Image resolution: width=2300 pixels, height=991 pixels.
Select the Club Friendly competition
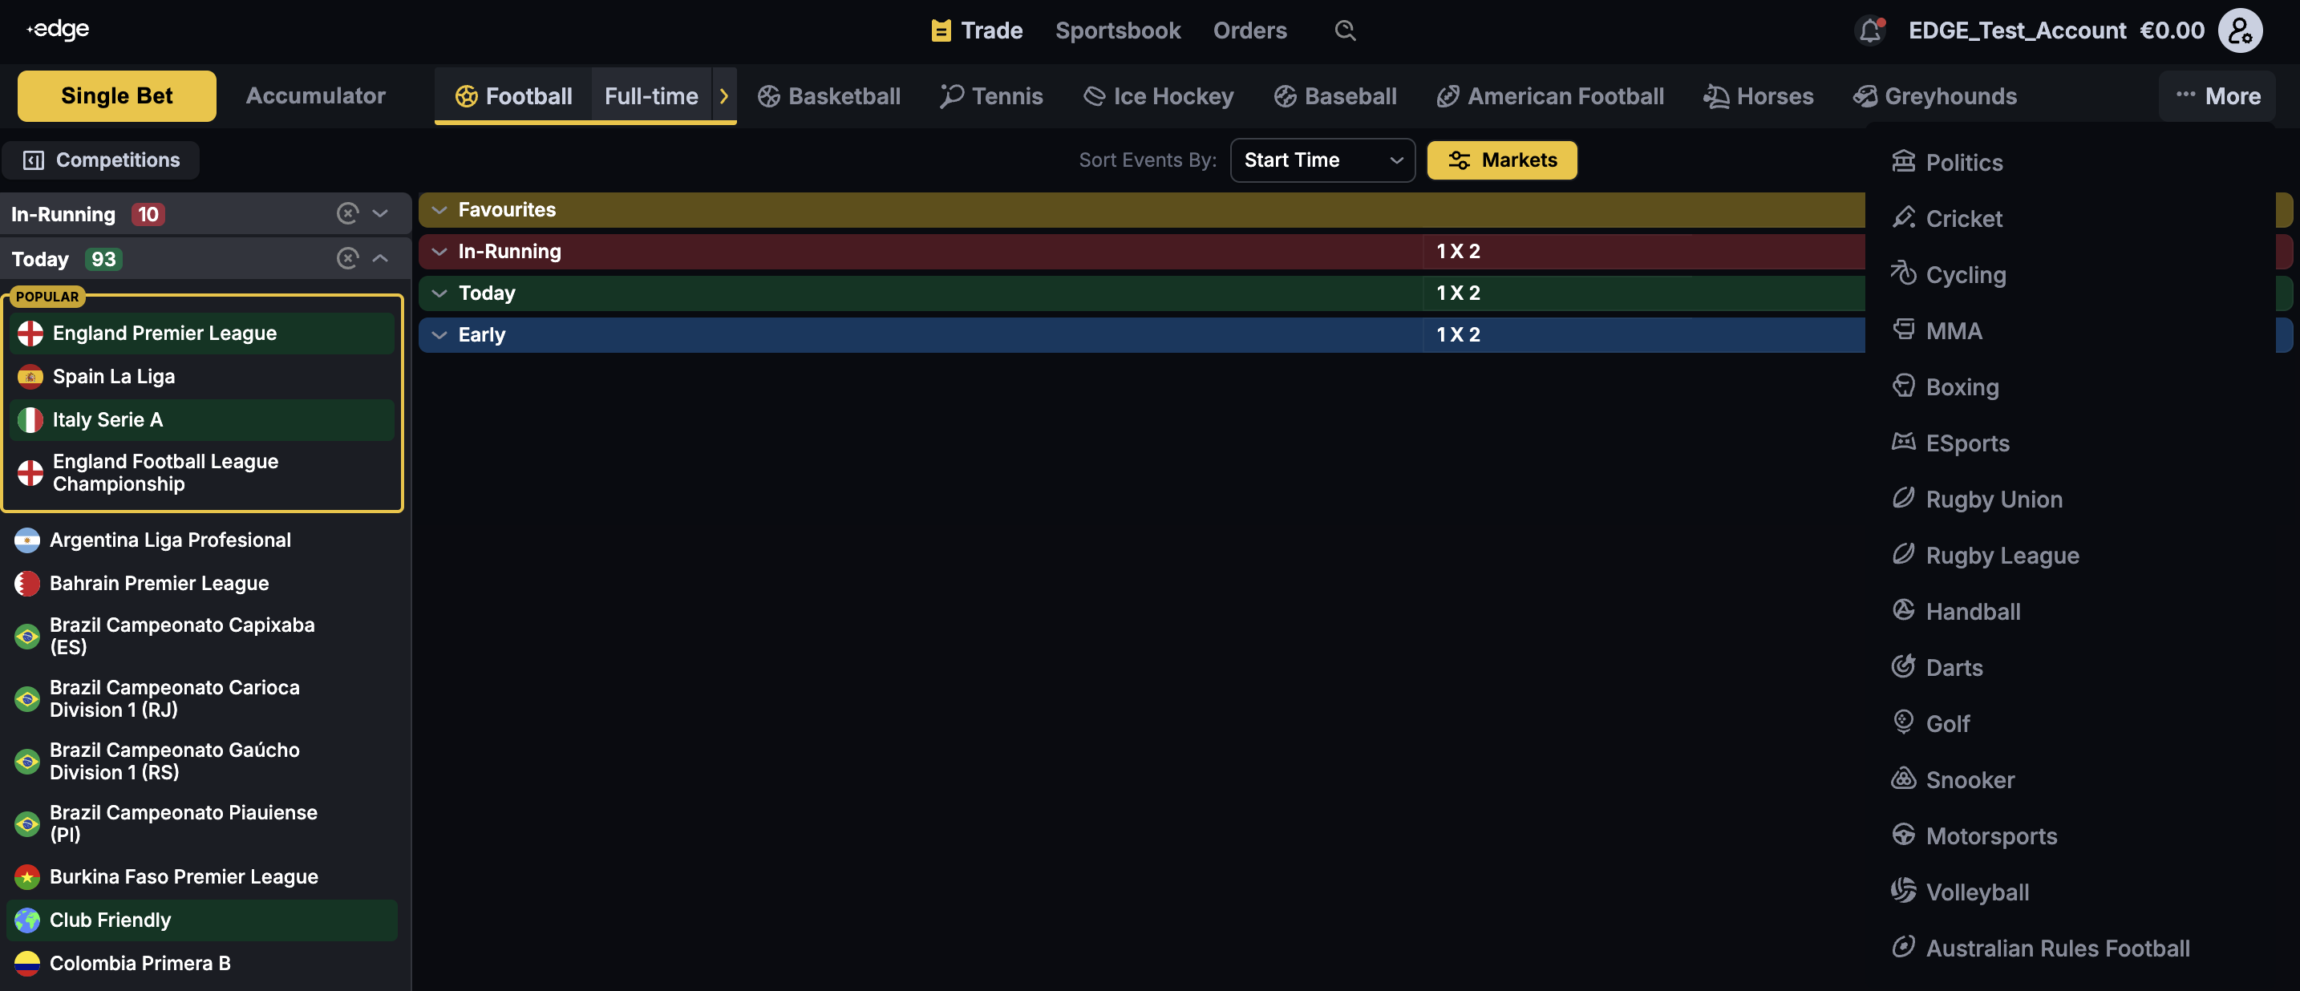pos(110,920)
